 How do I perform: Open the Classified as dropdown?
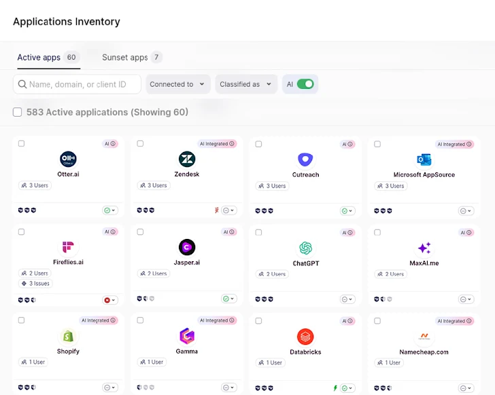point(245,84)
